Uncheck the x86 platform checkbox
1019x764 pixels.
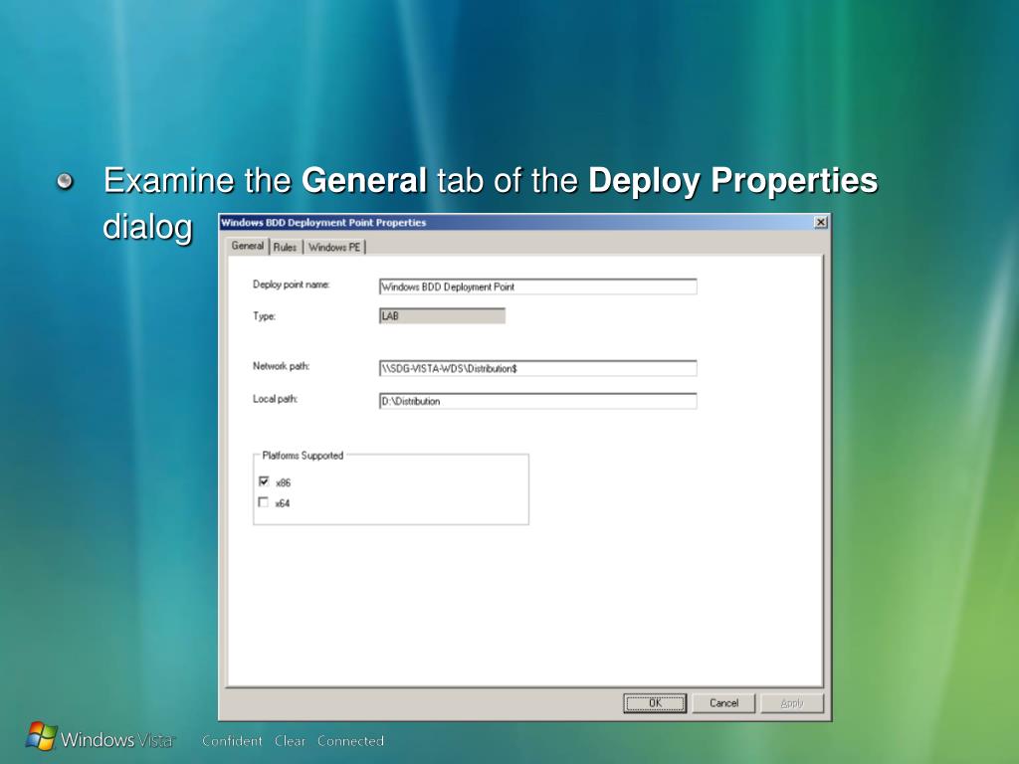click(263, 481)
